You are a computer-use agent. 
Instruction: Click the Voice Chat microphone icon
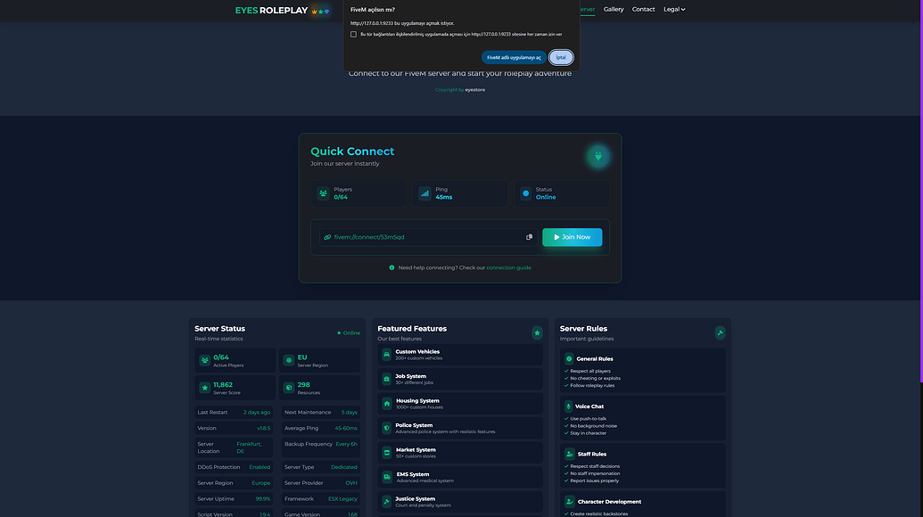point(569,406)
